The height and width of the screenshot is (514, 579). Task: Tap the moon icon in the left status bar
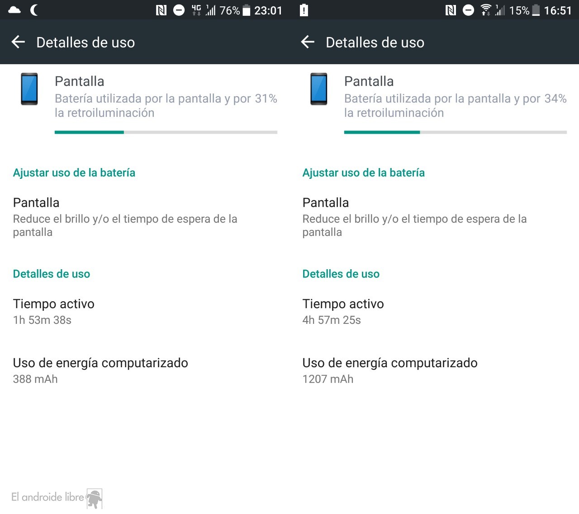click(x=34, y=10)
